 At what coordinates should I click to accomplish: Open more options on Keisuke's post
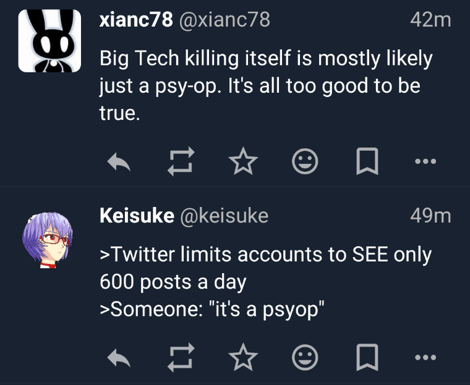pyautogui.click(x=426, y=357)
